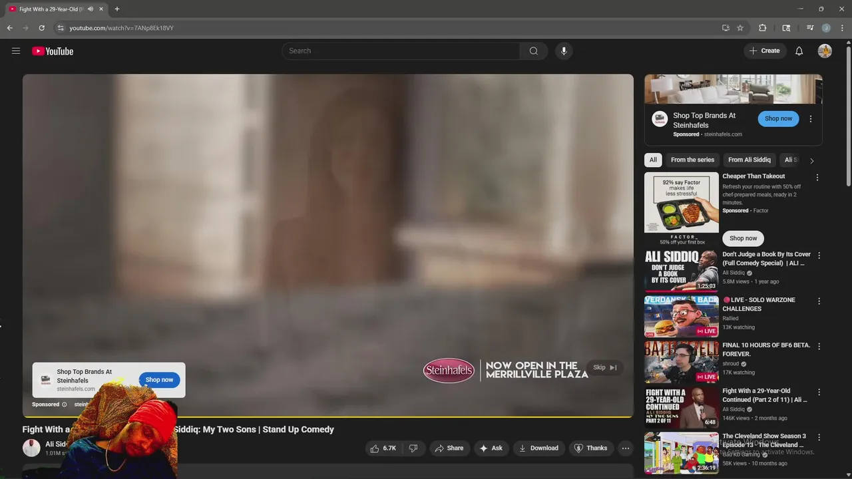Open 'Cheaper Than Takeout' ad title
The height and width of the screenshot is (479, 852).
pyautogui.click(x=753, y=176)
